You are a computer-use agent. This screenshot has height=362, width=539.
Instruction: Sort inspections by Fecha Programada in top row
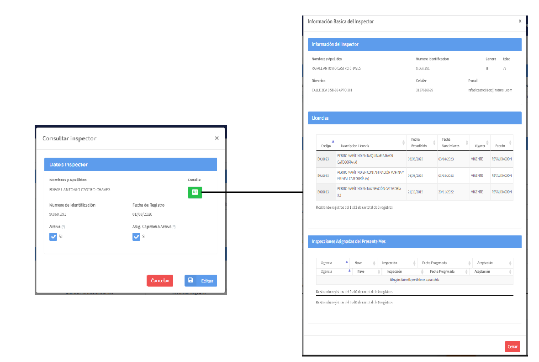click(x=444, y=263)
